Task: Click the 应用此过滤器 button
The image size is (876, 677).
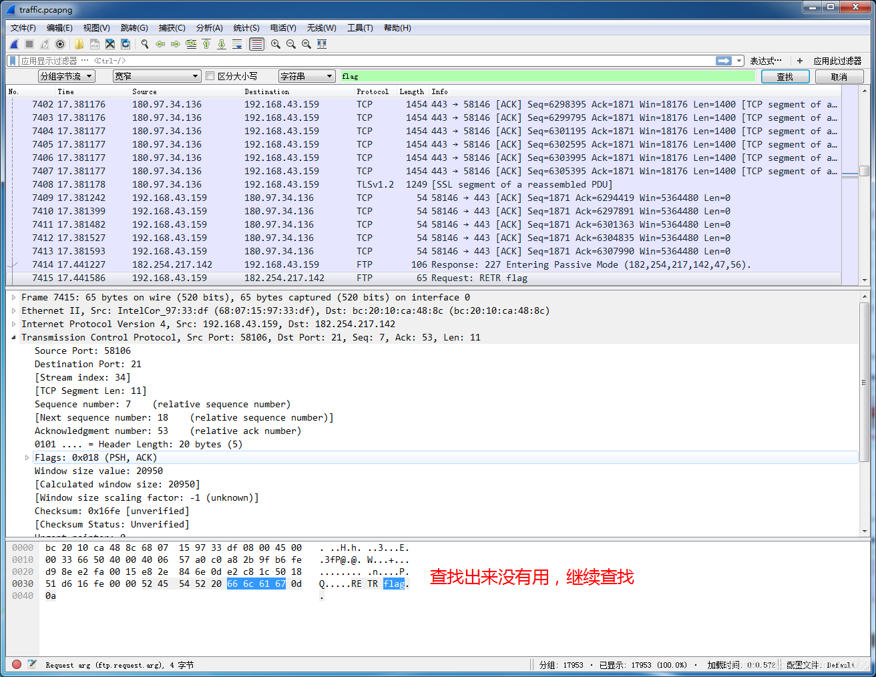Action: [x=837, y=61]
